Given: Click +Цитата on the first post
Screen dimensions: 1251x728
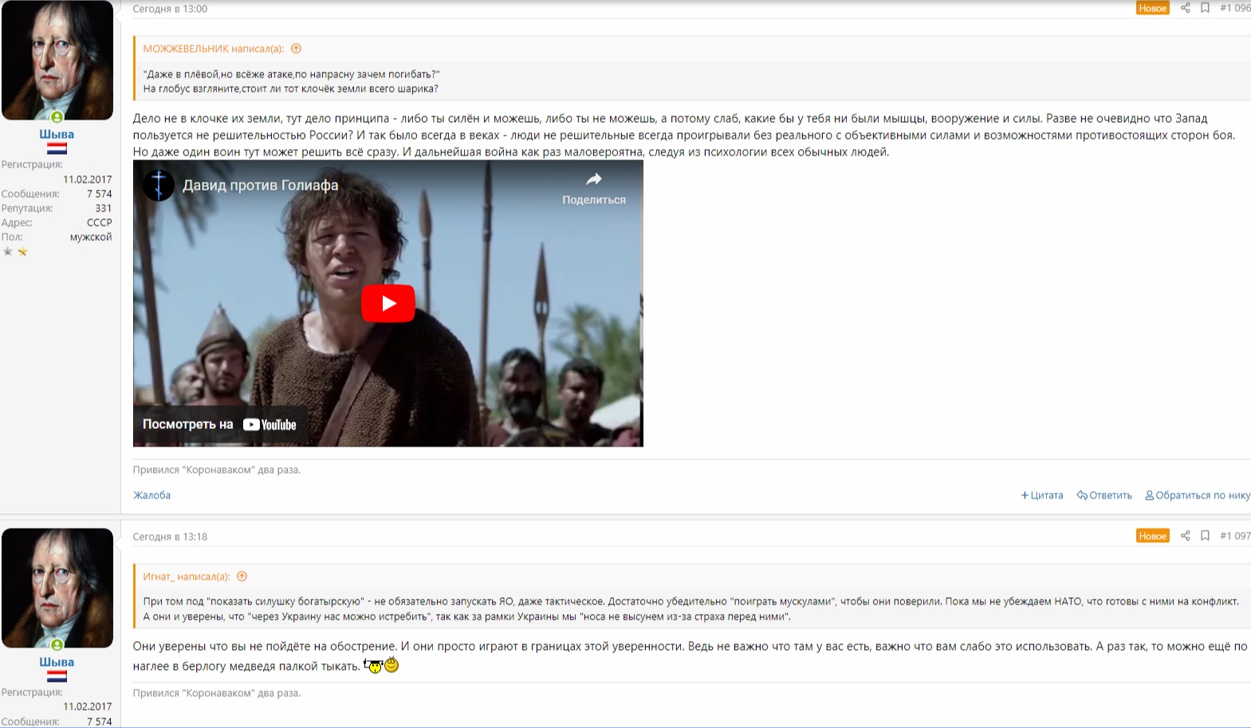Looking at the screenshot, I should click(1042, 495).
